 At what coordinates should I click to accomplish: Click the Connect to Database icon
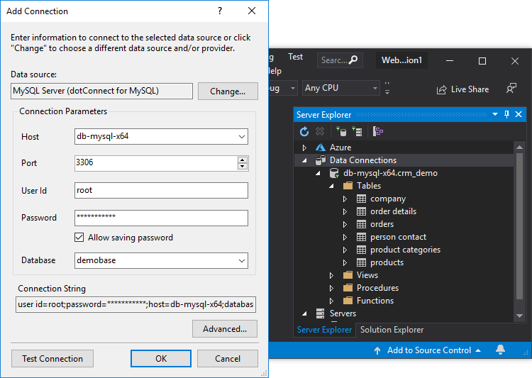(342, 131)
